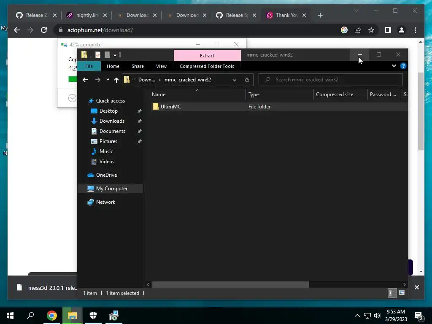Screen dimensions: 432x324
Task: Go forward in File Explorer navigation
Action: (98, 80)
